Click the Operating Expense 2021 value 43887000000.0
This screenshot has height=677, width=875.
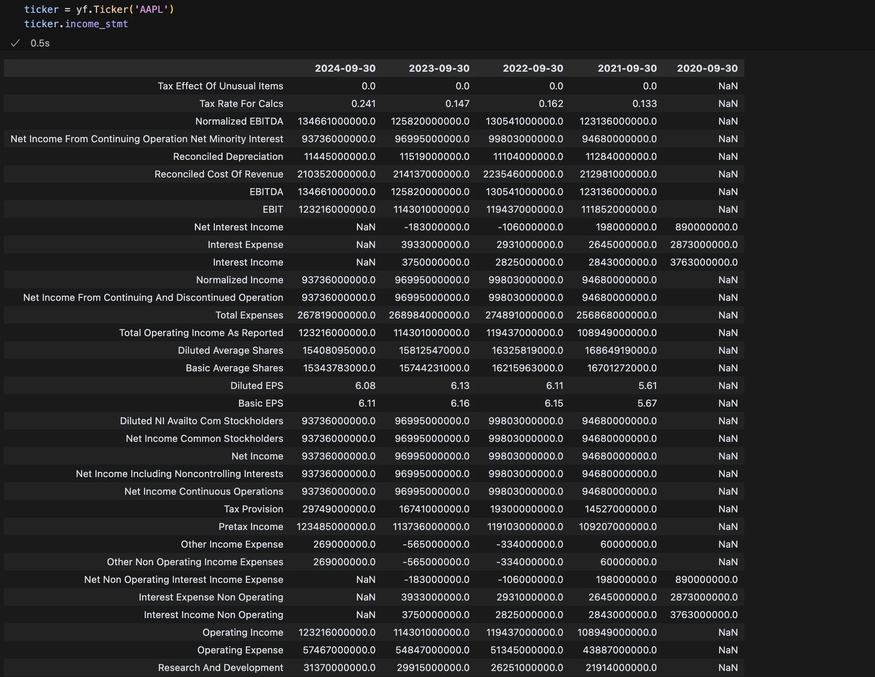click(620, 650)
